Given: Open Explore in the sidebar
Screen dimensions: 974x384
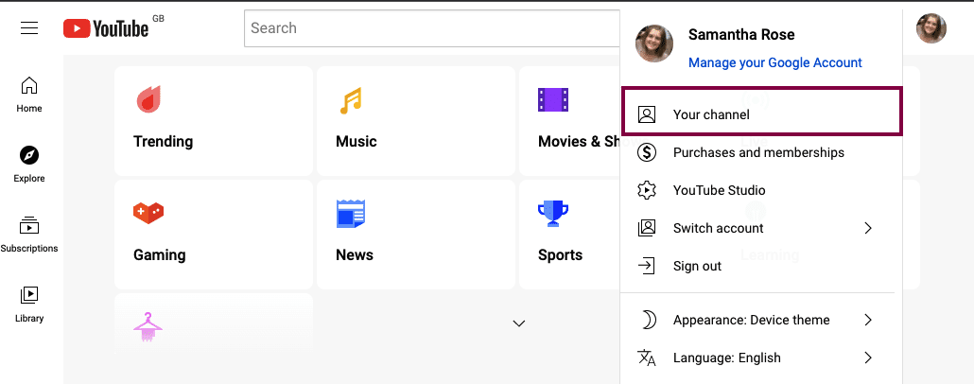Looking at the screenshot, I should [29, 165].
